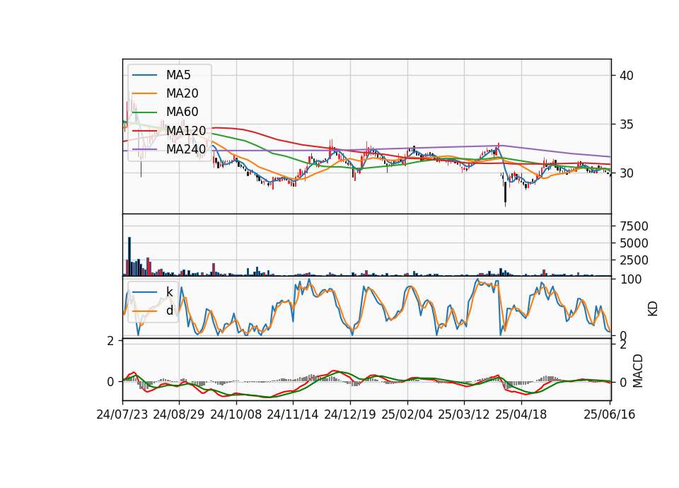Click the green MA60 legend line sample

click(x=144, y=112)
